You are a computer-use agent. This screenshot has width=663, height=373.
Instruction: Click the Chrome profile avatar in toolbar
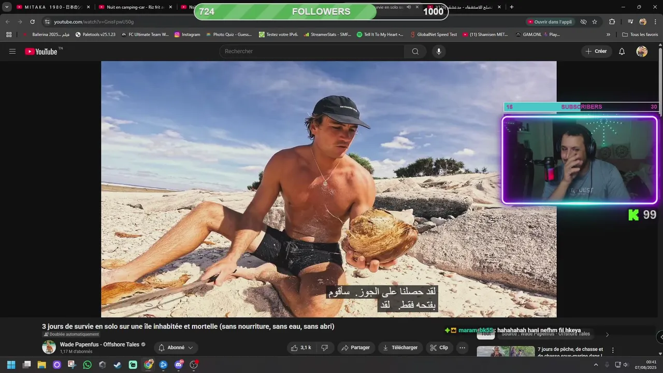tap(643, 22)
